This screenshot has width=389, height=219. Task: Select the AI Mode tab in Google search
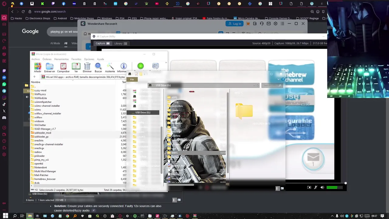55,43
